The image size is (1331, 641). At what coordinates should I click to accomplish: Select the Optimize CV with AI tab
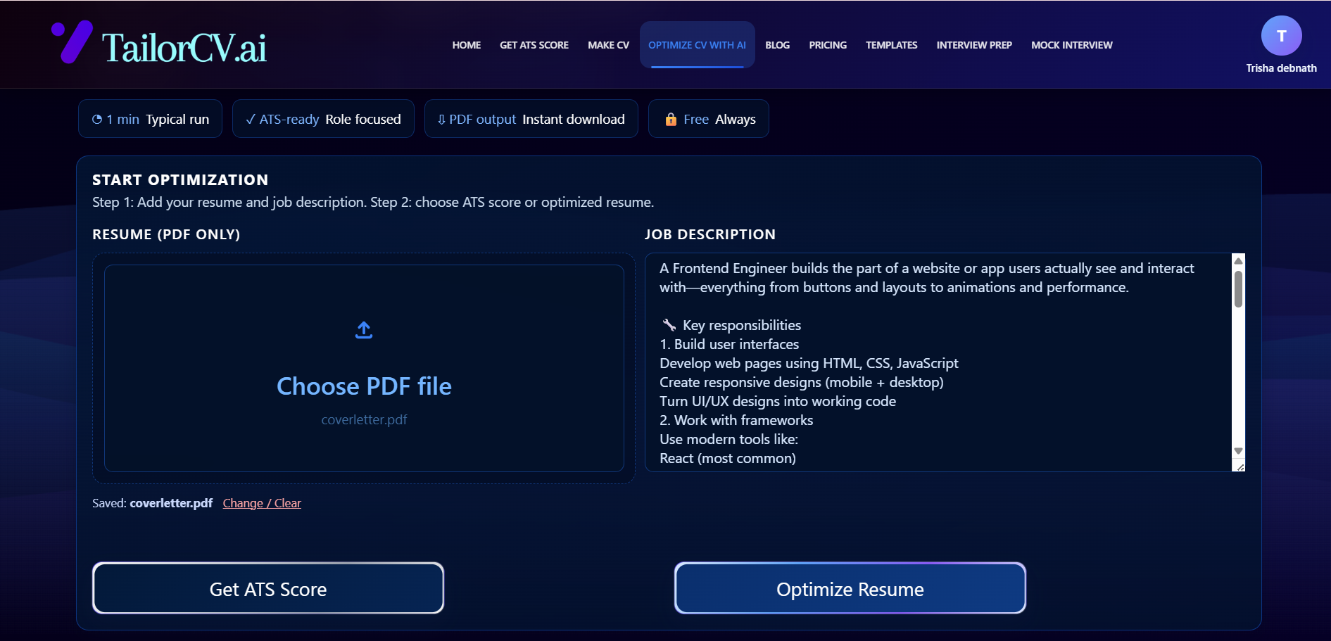point(697,45)
